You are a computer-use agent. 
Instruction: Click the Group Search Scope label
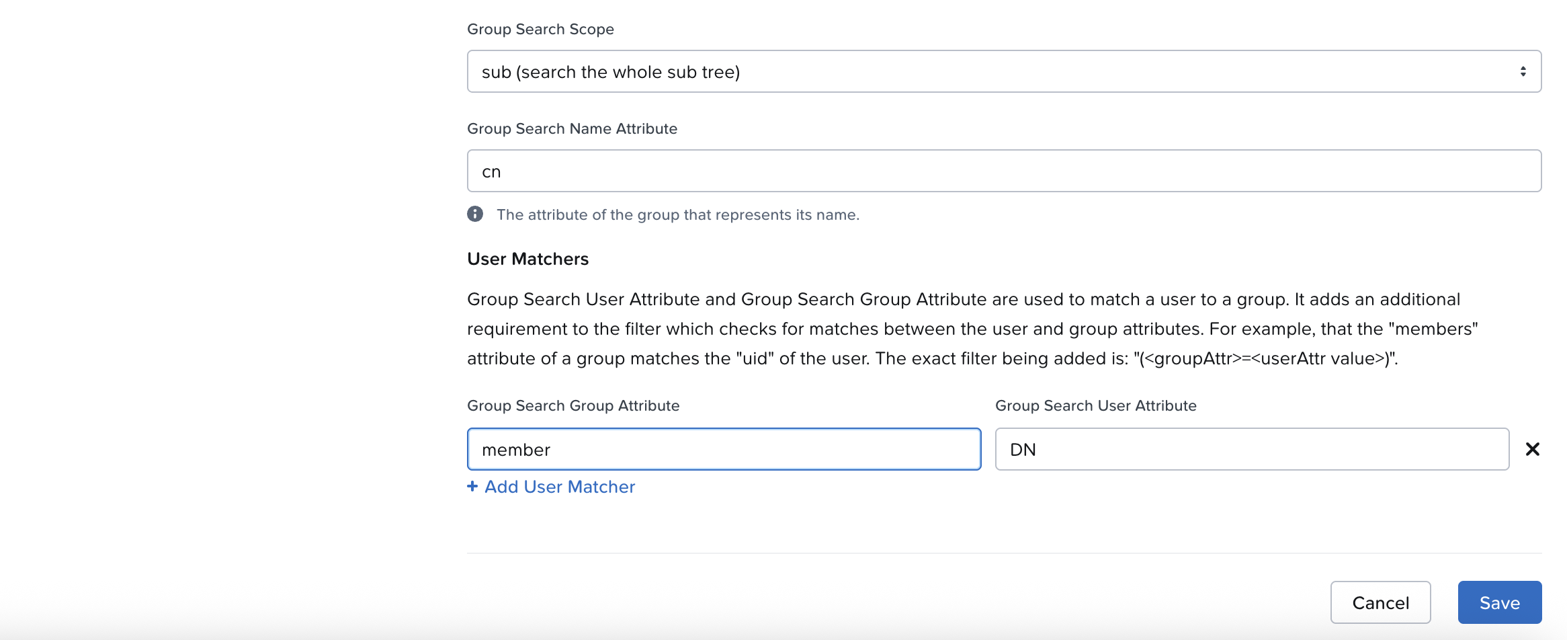540,29
